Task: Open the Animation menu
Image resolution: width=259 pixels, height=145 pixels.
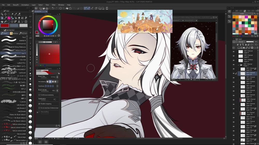Action: click(25, 5)
